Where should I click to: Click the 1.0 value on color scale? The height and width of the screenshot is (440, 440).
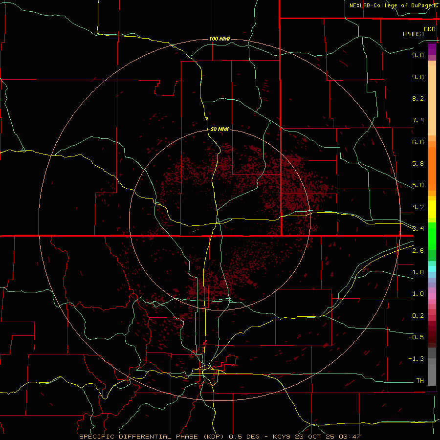(x=418, y=294)
